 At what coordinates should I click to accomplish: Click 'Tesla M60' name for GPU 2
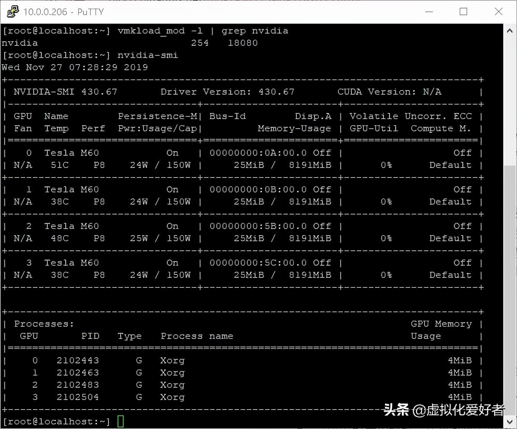(x=71, y=226)
